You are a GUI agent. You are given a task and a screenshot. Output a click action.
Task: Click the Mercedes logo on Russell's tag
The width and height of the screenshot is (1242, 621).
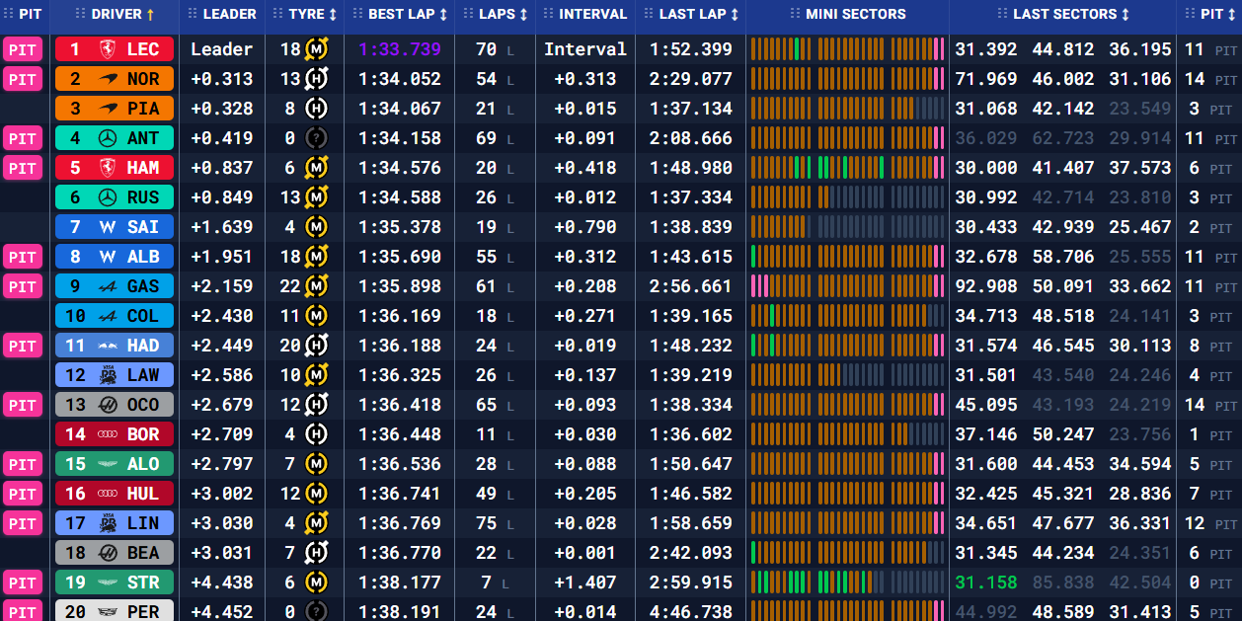pos(108,197)
